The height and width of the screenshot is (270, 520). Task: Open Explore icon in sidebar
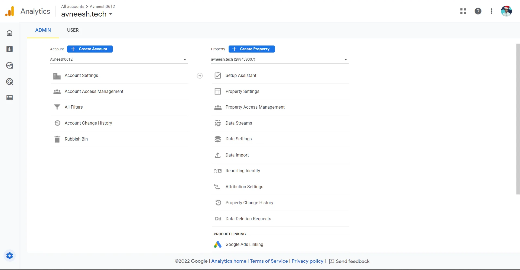[x=9, y=65]
